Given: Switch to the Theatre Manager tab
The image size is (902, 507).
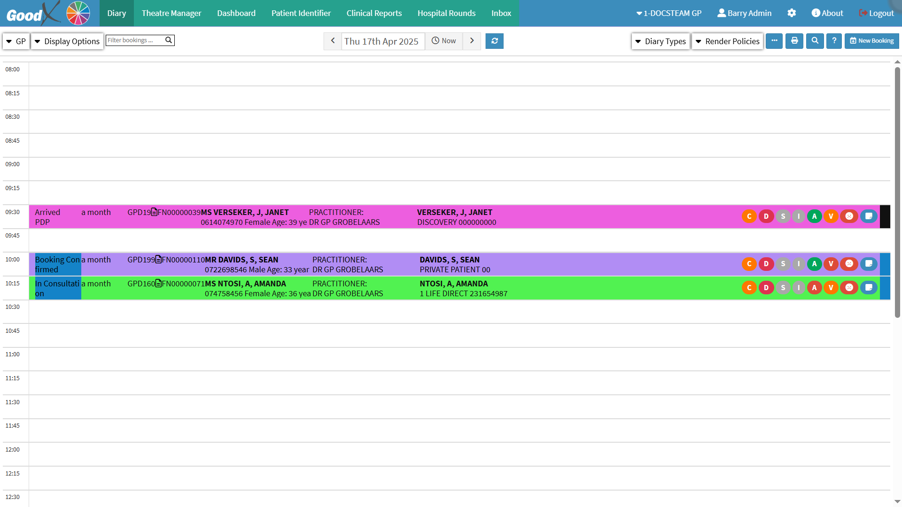Looking at the screenshot, I should tap(171, 13).
